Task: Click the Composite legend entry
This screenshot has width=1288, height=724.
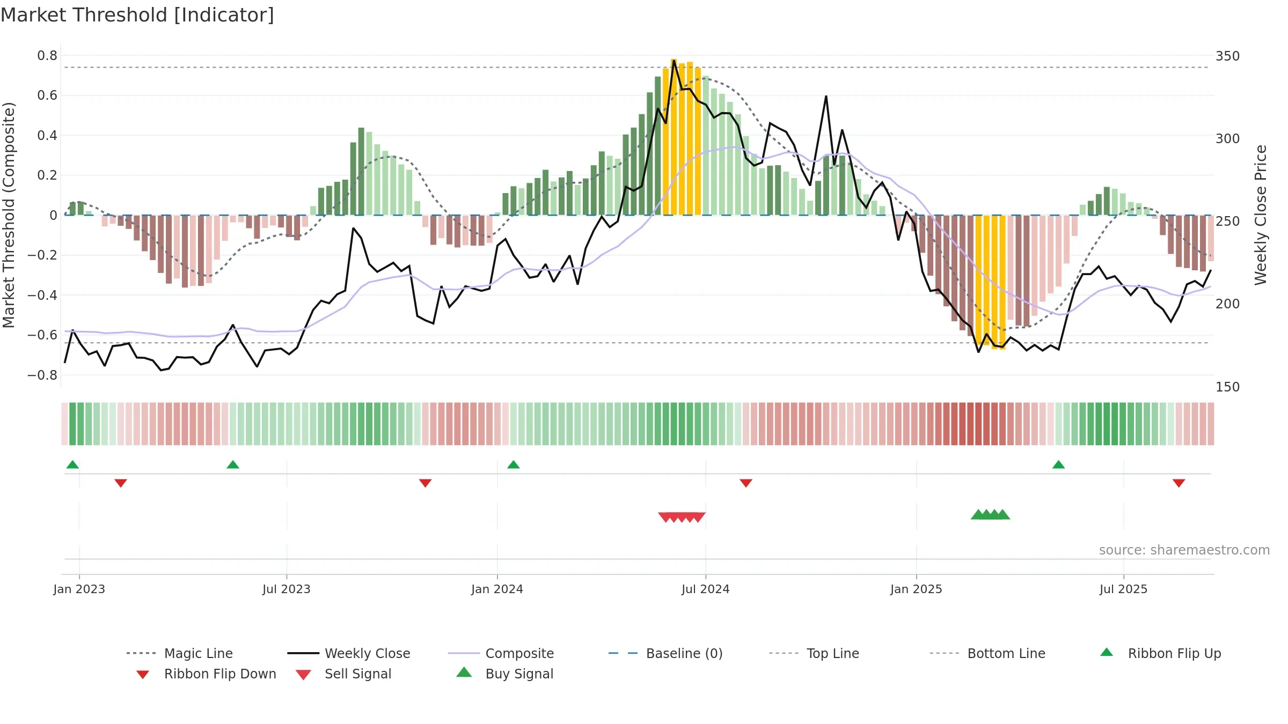Action: pyautogui.click(x=501, y=653)
